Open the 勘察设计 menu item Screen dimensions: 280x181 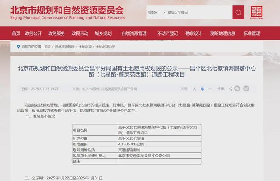click(x=194, y=33)
